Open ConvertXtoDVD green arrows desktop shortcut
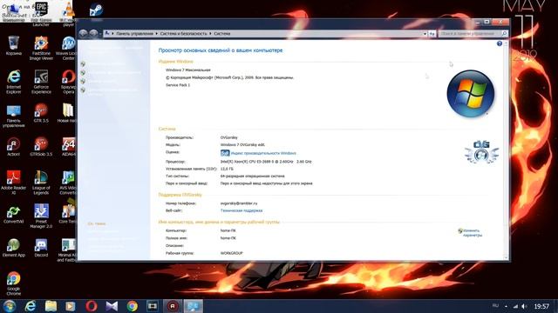This screenshot has height=313, width=558. pos(14,214)
